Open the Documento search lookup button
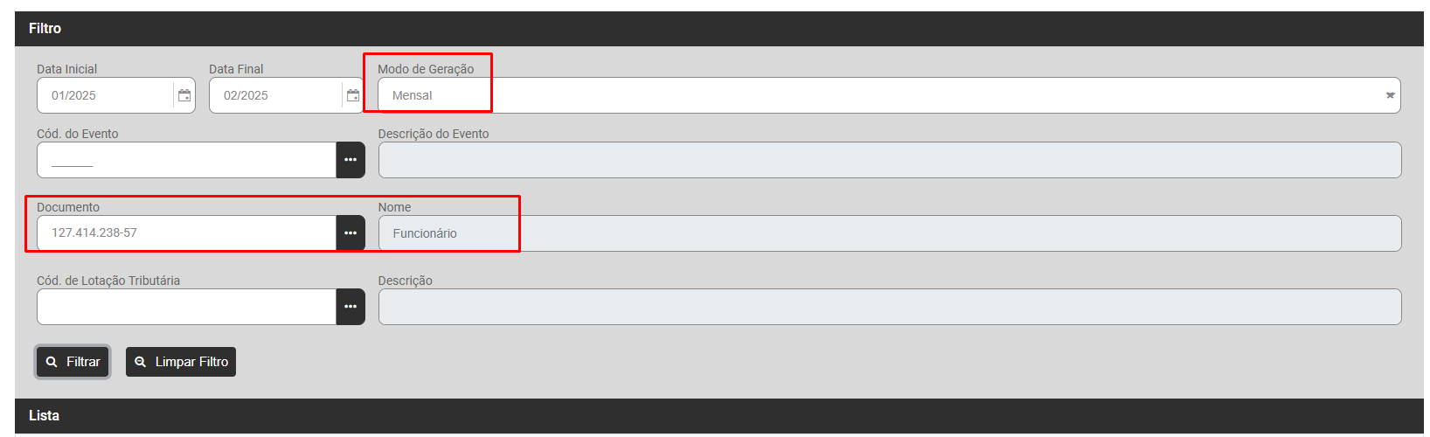This screenshot has height=437, width=1430. 351,233
